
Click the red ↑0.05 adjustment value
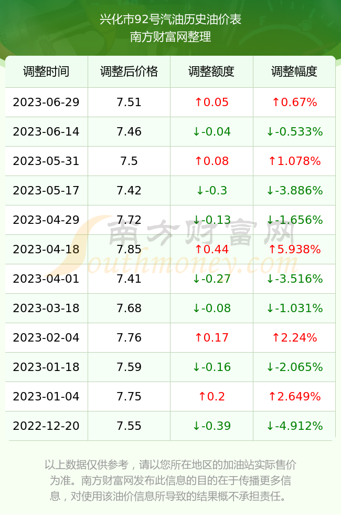(211, 102)
